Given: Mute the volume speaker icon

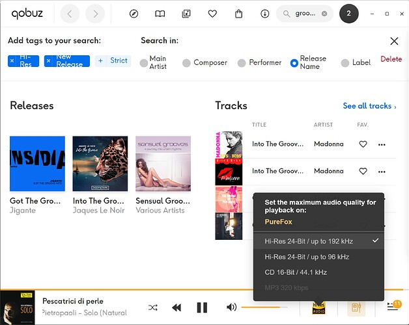Looking at the screenshot, I should (x=231, y=307).
